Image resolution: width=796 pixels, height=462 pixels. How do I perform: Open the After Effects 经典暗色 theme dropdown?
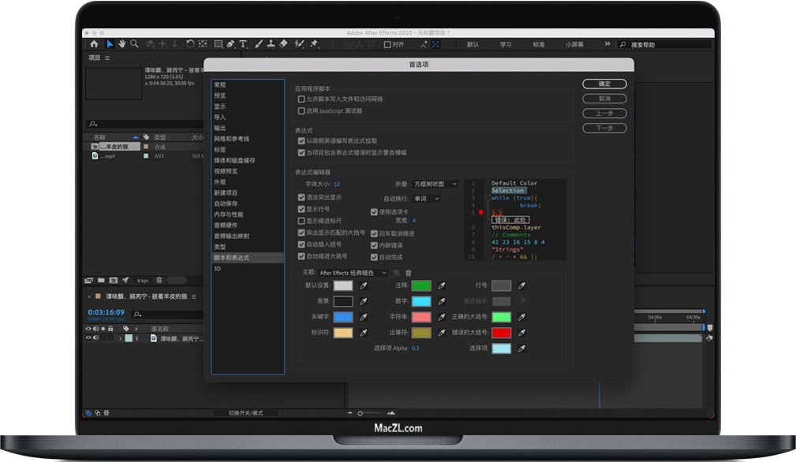click(x=353, y=274)
